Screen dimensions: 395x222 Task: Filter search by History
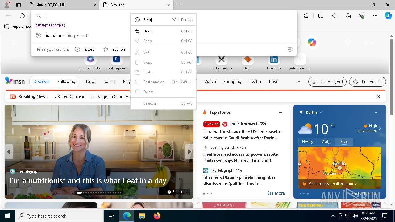[x=85, y=49]
